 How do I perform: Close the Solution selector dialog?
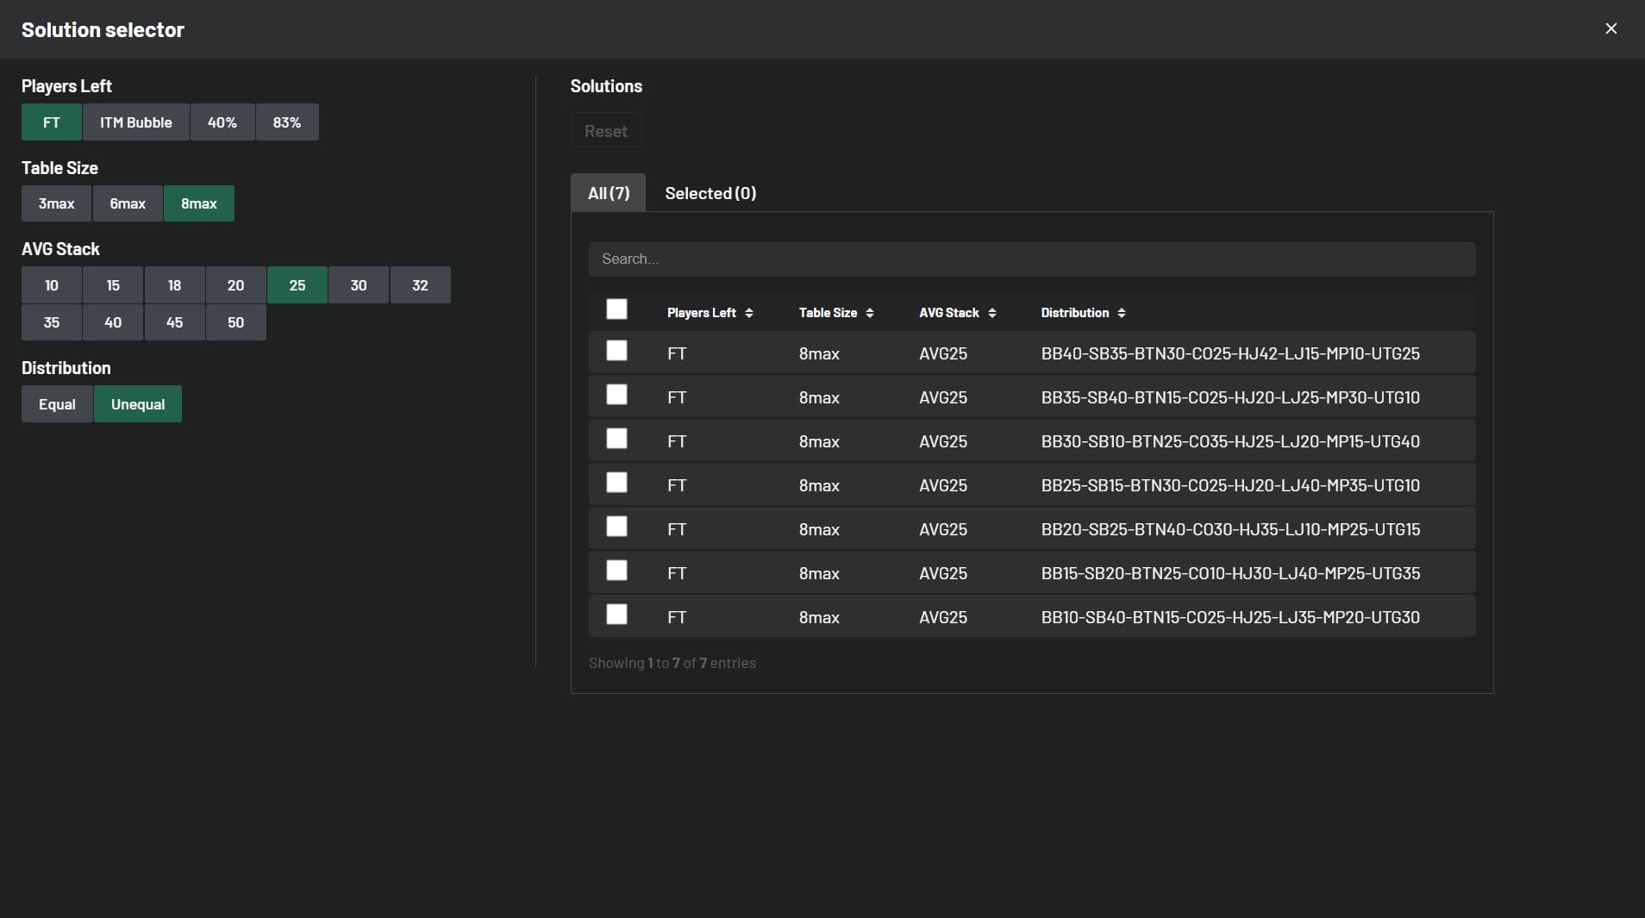[x=1611, y=28]
